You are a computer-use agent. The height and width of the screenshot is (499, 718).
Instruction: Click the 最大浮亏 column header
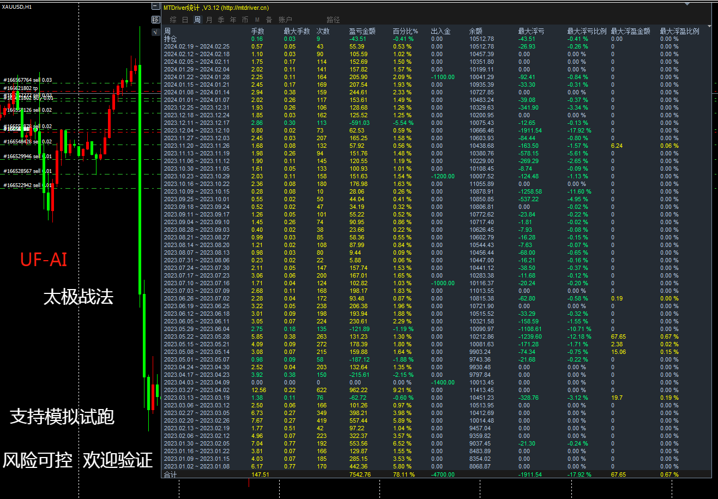pyautogui.click(x=531, y=32)
